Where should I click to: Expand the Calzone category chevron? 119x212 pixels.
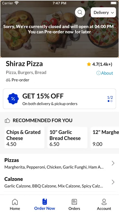(113, 182)
